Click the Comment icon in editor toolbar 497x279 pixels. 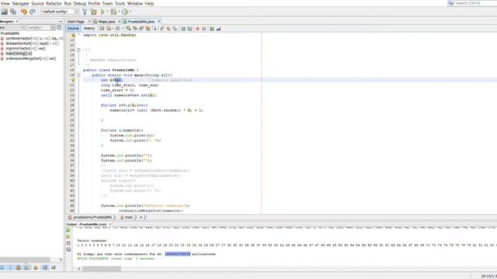coord(212,29)
